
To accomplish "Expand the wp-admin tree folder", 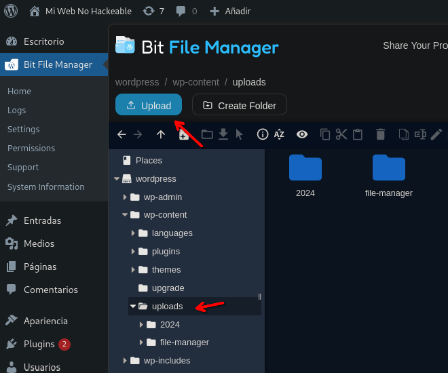I will point(126,197).
